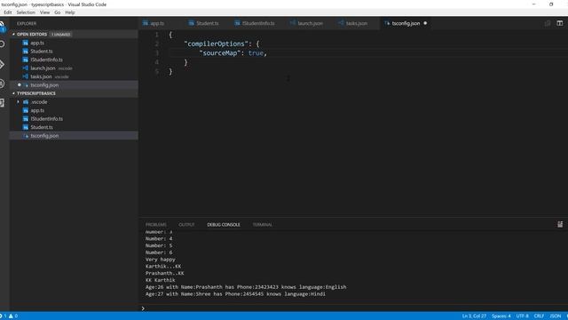Click the "Karthik...KK" console line
The width and height of the screenshot is (568, 320).
pos(163,267)
